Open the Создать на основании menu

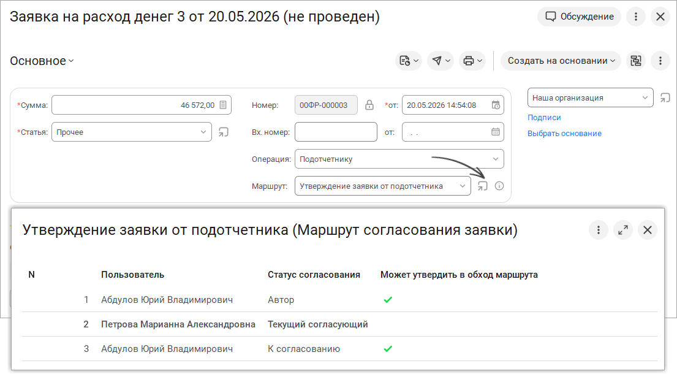[561, 61]
